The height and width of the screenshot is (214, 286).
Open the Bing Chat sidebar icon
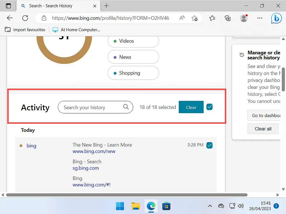(x=276, y=18)
